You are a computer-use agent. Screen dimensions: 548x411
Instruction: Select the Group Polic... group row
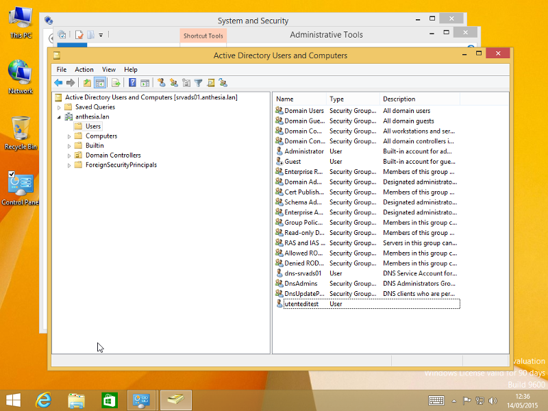[367, 223]
